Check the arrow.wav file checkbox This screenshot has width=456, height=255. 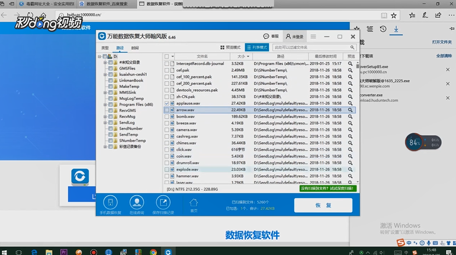(x=166, y=110)
